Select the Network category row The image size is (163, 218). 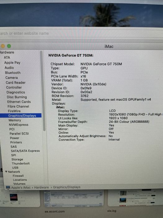(x=14, y=172)
